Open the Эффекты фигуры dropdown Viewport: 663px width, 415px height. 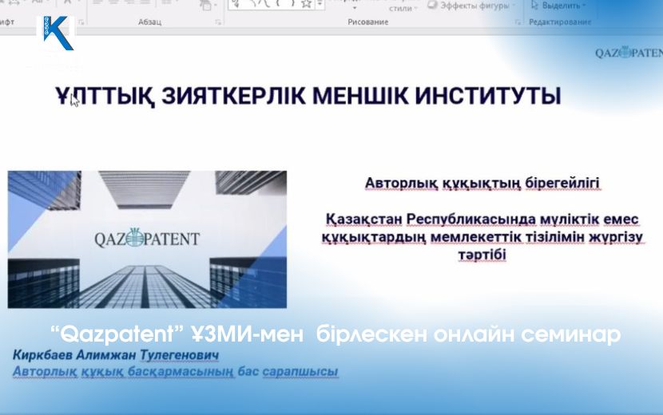[x=516, y=5]
